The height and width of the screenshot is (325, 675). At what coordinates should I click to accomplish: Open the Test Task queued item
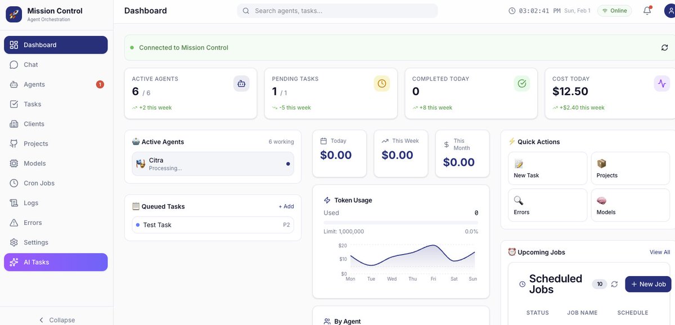click(x=213, y=225)
